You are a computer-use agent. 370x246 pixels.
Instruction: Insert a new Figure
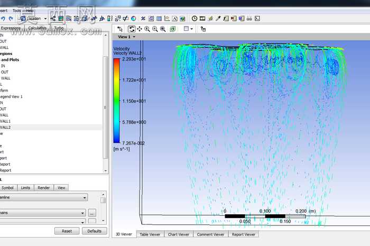coord(182,19)
